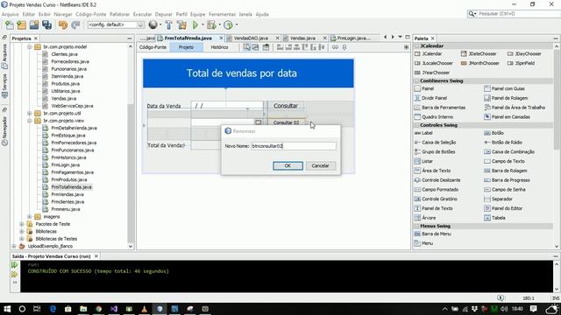Open Chrome from the taskbar

point(99,309)
